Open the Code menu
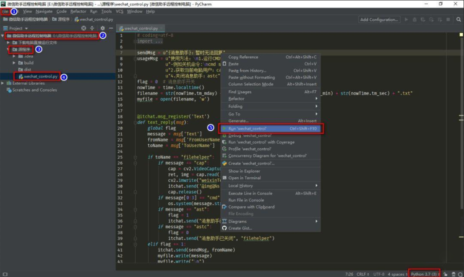 coord(62,11)
